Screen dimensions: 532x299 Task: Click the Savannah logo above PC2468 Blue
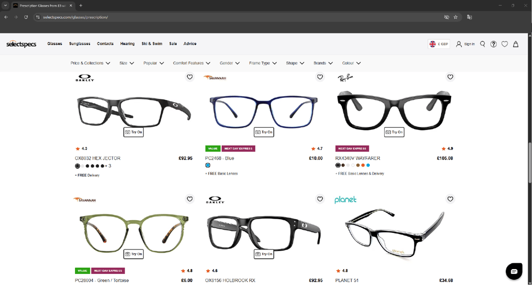(215, 78)
